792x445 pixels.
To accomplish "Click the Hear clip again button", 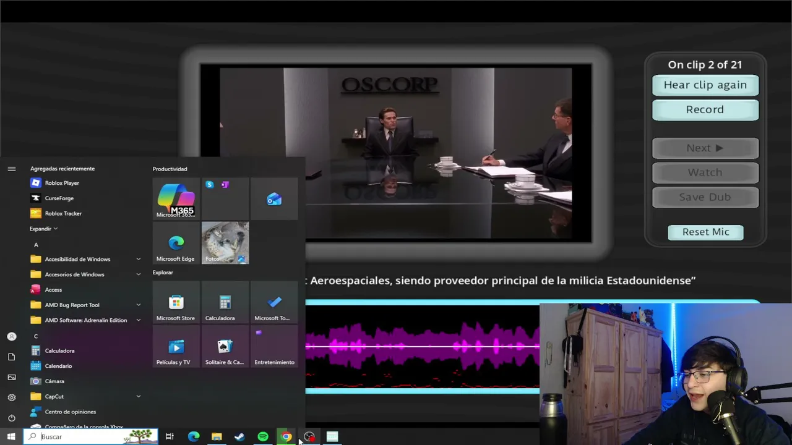I will click(705, 85).
